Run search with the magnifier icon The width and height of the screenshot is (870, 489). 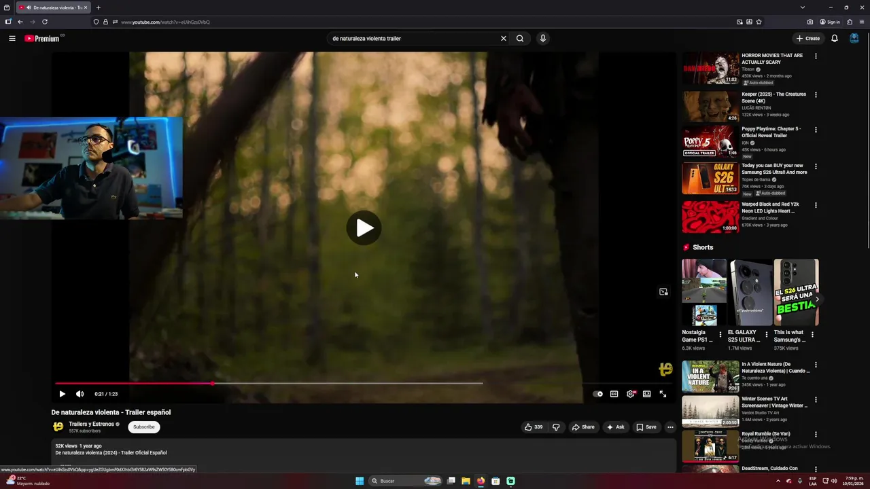520,39
